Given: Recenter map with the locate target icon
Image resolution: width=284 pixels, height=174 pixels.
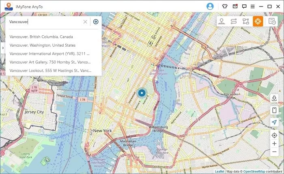Looking at the screenshot, I should coord(274,135).
